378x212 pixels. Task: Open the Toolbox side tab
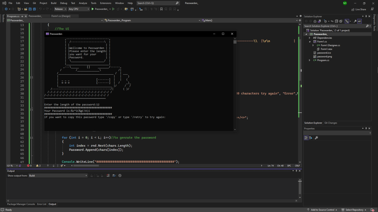click(3, 18)
